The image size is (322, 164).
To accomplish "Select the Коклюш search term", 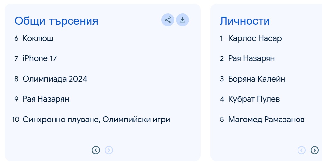I will coord(38,38).
